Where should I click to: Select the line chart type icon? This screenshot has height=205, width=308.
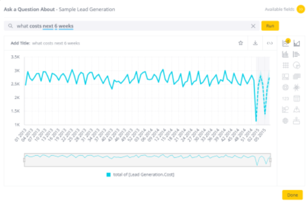point(285,43)
